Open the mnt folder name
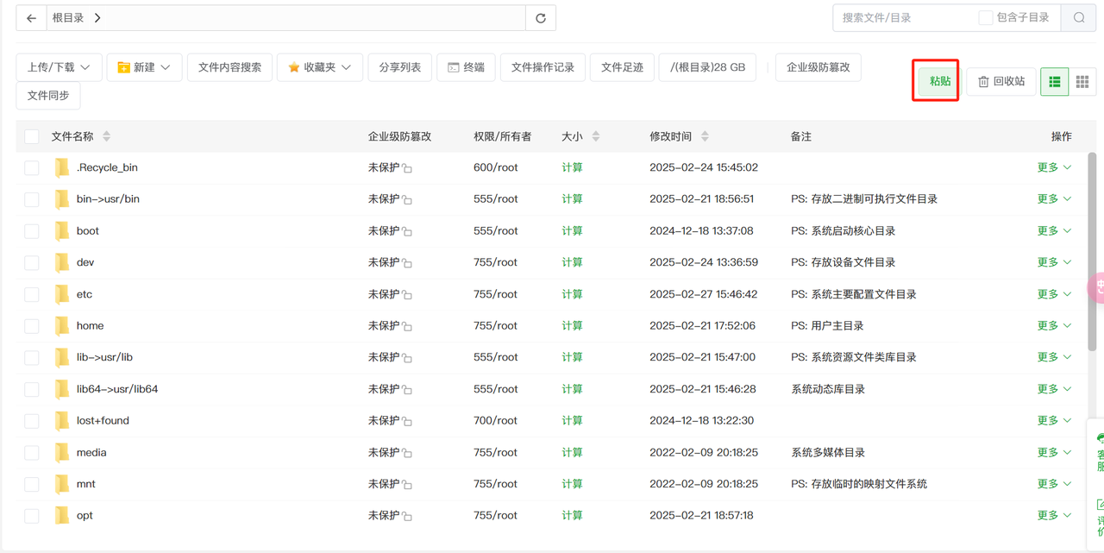The image size is (1104, 553). click(x=86, y=484)
